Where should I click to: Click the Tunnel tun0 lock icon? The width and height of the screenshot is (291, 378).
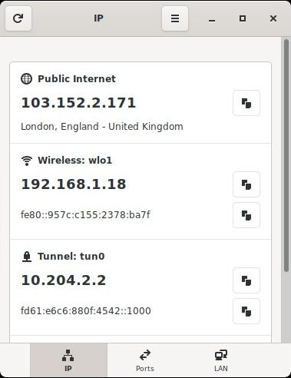[x=27, y=257]
